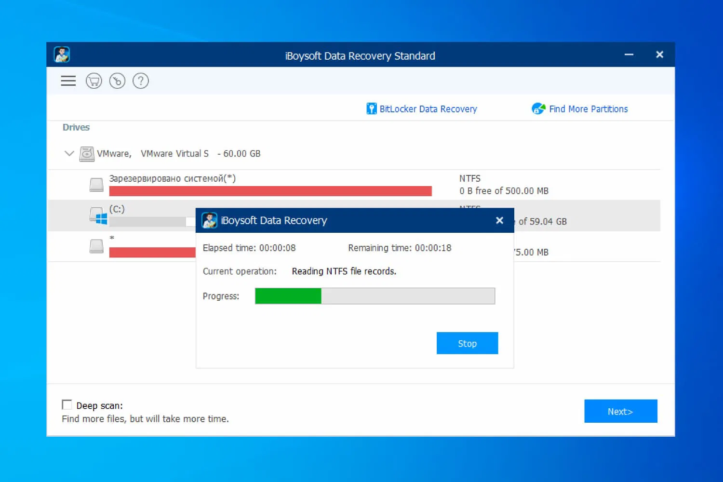Click the shopping cart purchase icon
The height and width of the screenshot is (482, 723).
[94, 80]
